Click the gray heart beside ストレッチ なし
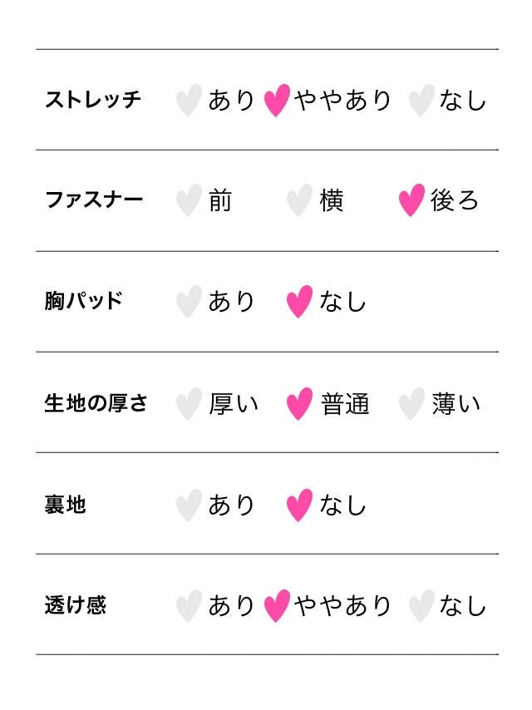Viewport: 532px width, 710px height. pos(421,101)
